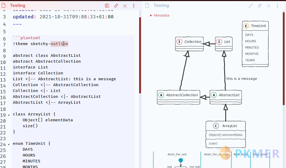The height and width of the screenshot is (168, 286).
Task: Click line number 13 in the gutter
Action: pos(3,80)
